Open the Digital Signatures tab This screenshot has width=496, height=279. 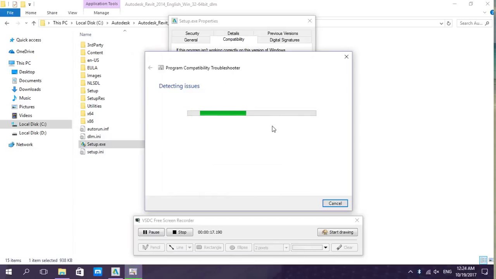(x=284, y=40)
